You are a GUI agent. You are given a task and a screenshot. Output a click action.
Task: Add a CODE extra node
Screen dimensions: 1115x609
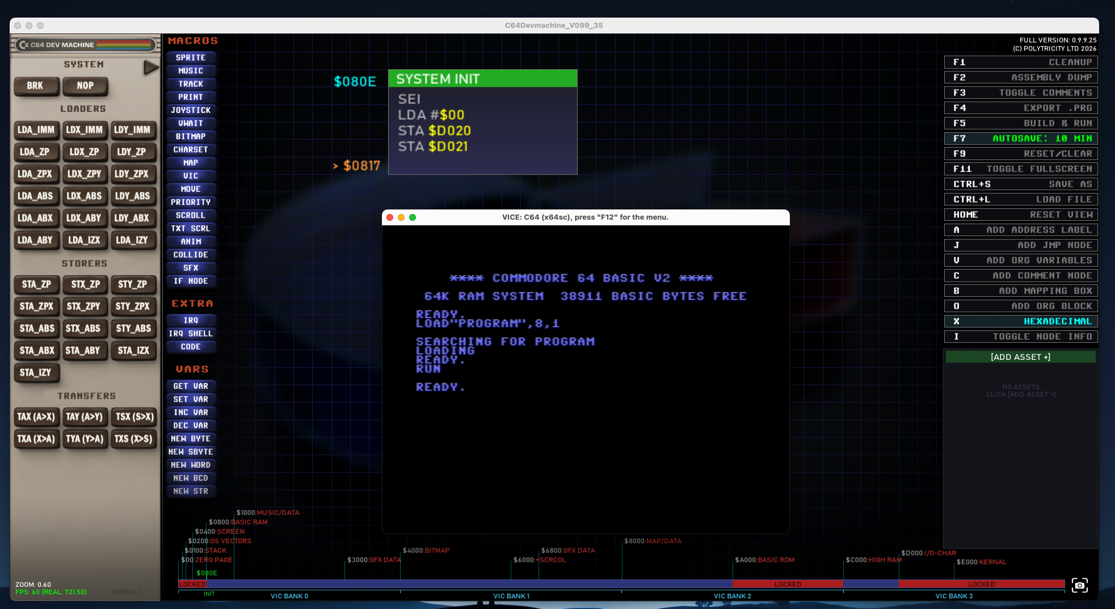pyautogui.click(x=191, y=347)
